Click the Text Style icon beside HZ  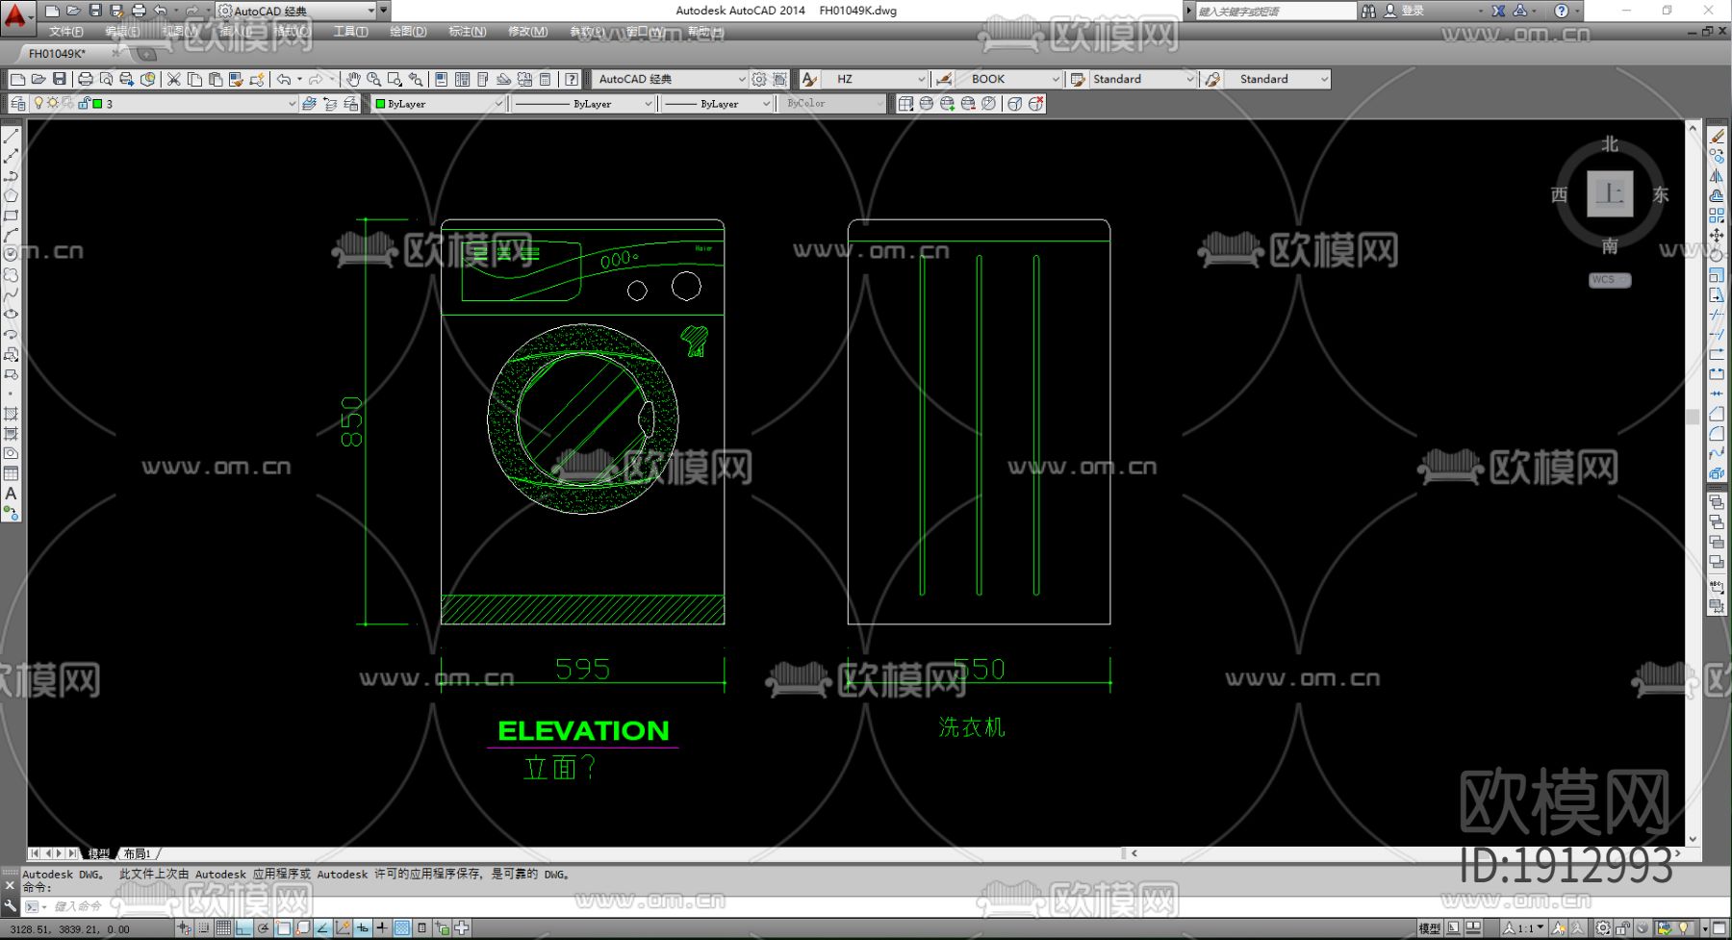[x=810, y=79]
